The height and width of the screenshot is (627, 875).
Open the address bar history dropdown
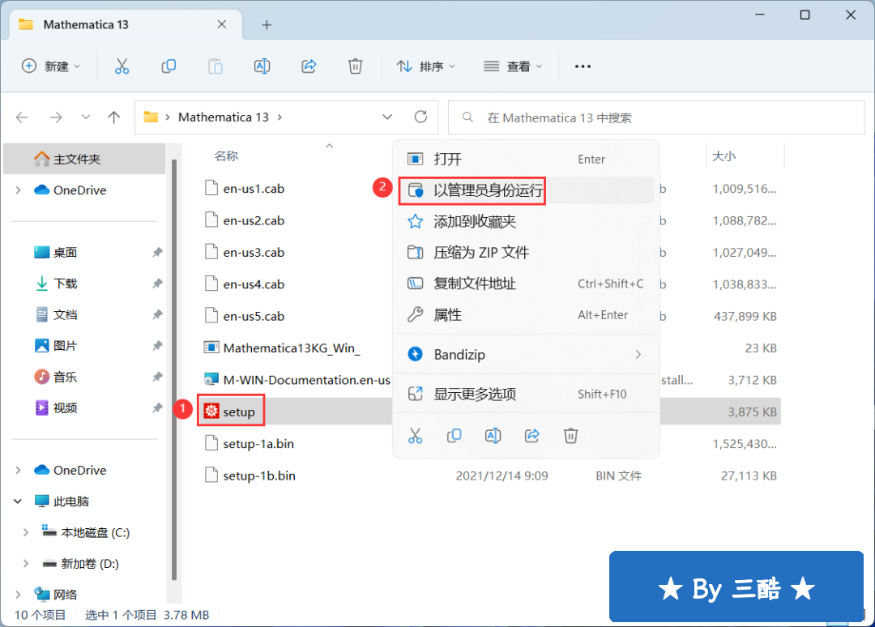point(386,117)
